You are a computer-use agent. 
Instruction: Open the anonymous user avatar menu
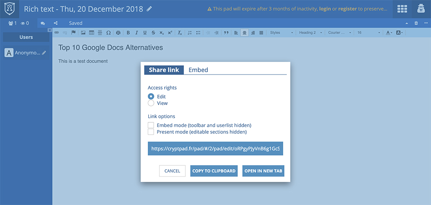pos(421,9)
